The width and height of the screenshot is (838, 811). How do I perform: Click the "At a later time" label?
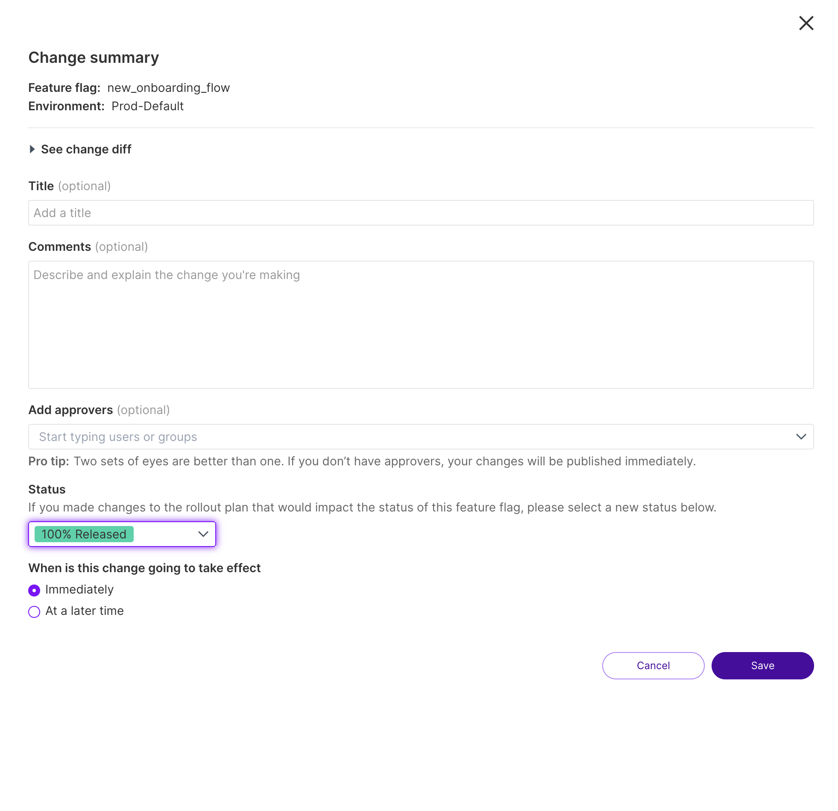coord(85,611)
